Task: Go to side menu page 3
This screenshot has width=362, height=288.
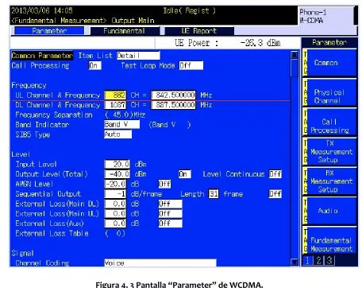Action: pyautogui.click(x=329, y=260)
